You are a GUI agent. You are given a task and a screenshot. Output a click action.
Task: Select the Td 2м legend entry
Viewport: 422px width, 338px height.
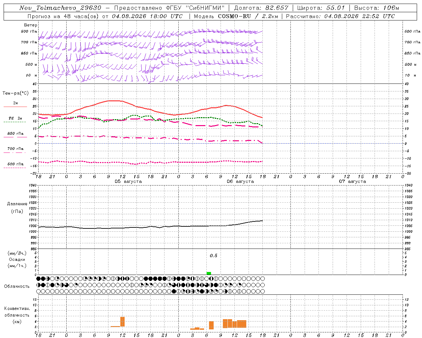click(x=15, y=118)
